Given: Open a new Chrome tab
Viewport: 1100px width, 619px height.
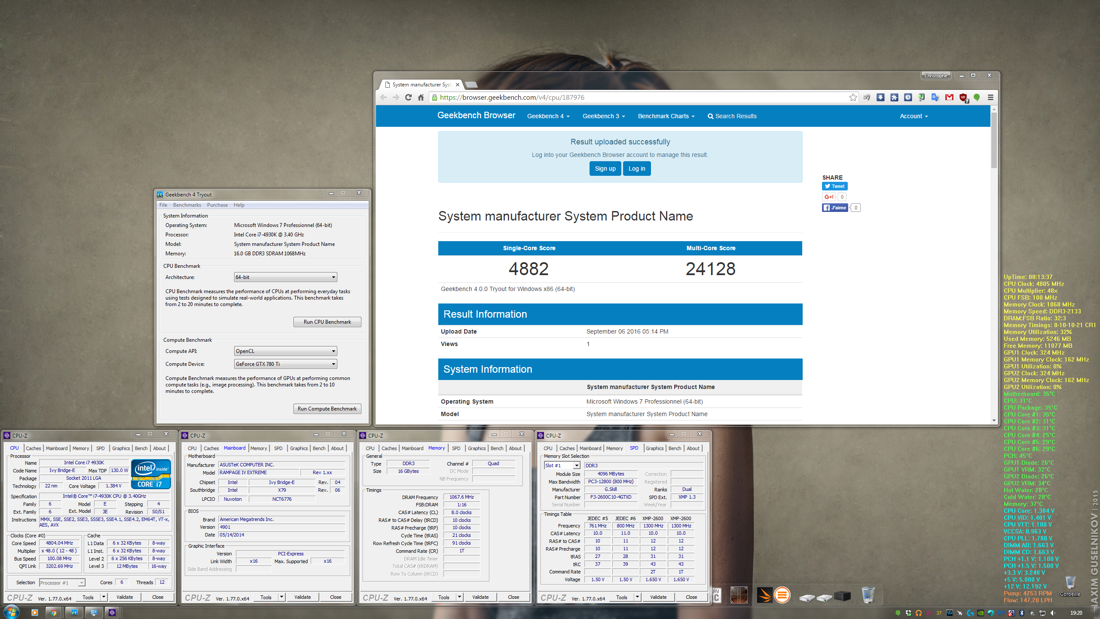Looking at the screenshot, I should 471,85.
